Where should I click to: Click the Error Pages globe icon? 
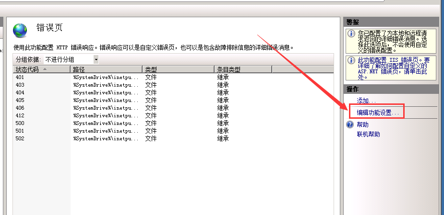click(x=21, y=31)
